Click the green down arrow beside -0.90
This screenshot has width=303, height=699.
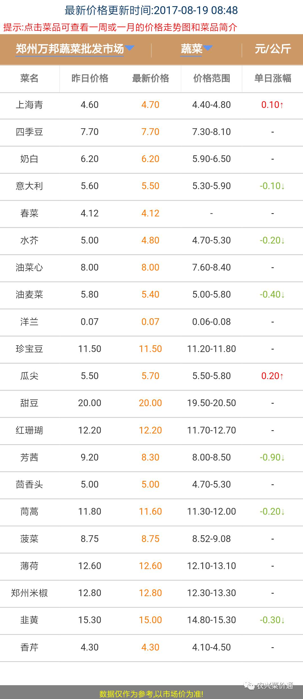coord(283,458)
